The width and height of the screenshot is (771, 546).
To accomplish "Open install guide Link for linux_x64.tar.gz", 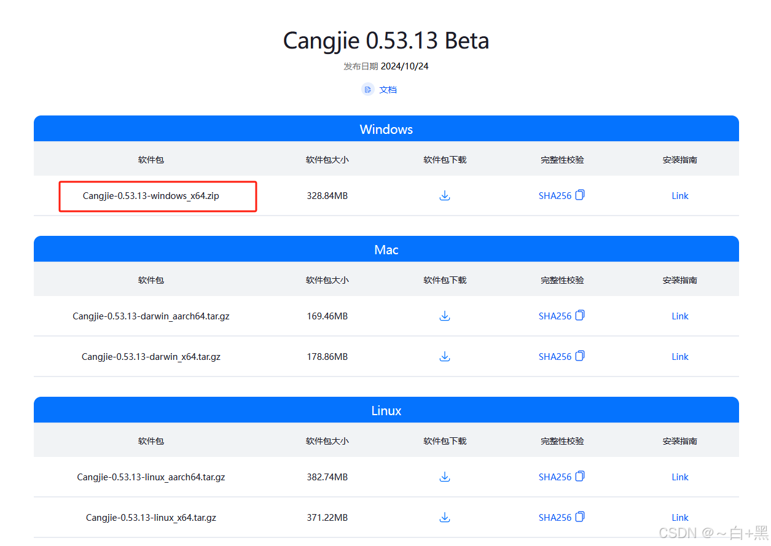I will (x=680, y=518).
